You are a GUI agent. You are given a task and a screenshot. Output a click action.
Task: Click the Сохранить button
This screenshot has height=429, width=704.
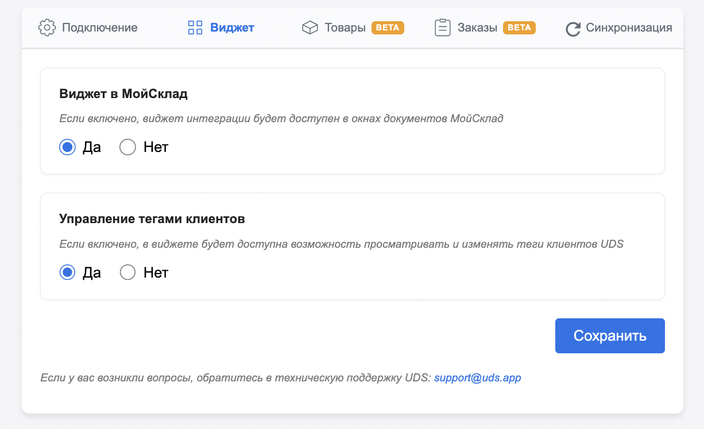tap(610, 336)
